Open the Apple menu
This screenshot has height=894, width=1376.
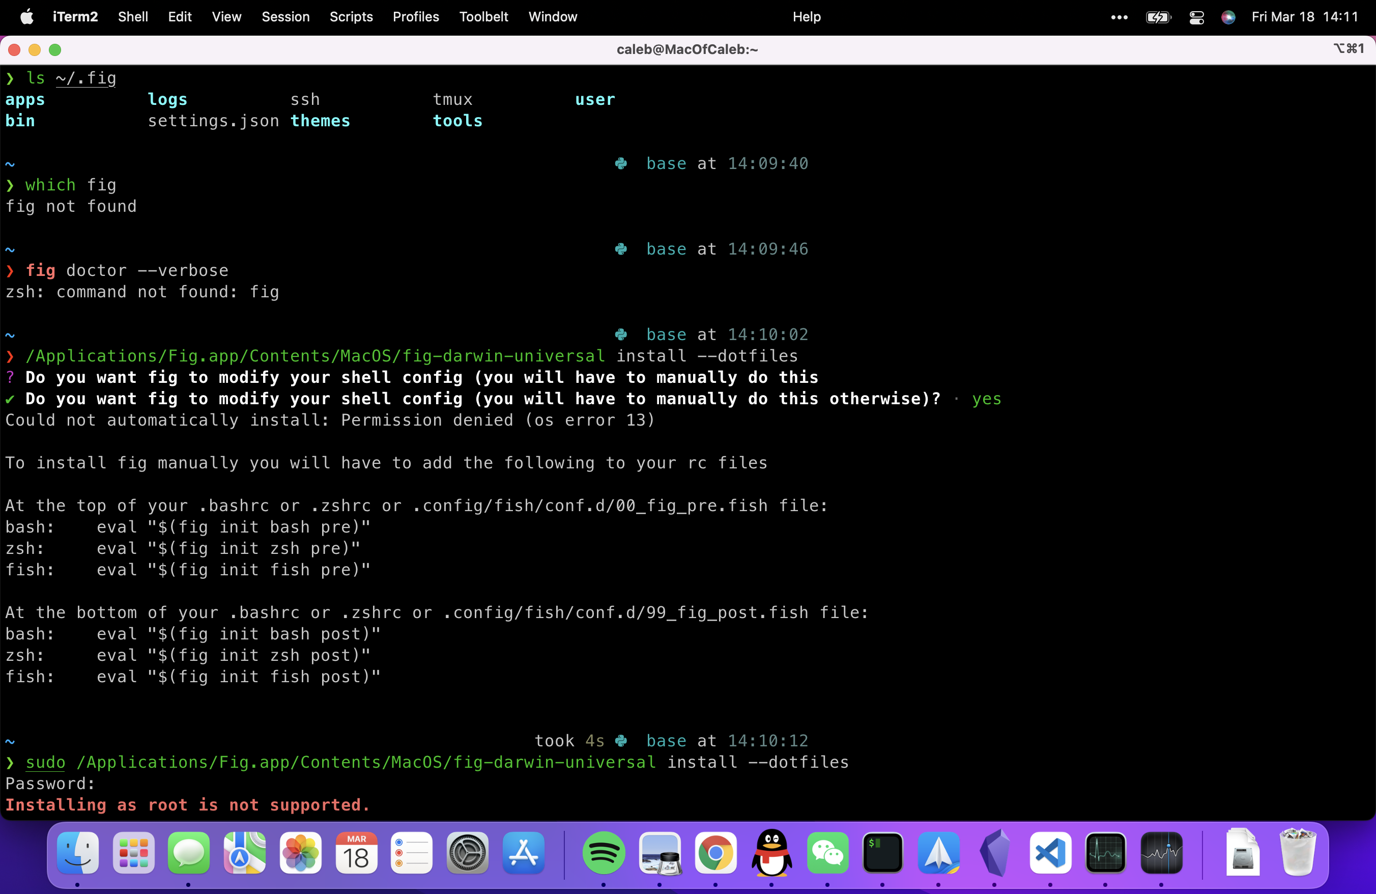coord(26,17)
